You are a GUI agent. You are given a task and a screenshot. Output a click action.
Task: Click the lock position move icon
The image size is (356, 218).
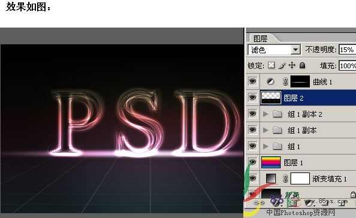tap(292, 65)
